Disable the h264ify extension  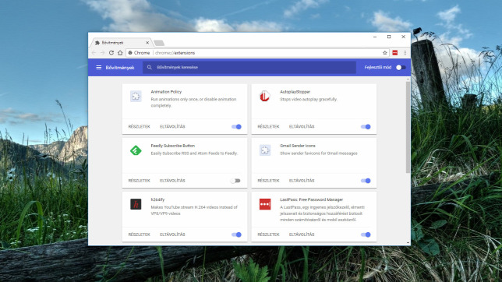(x=237, y=234)
